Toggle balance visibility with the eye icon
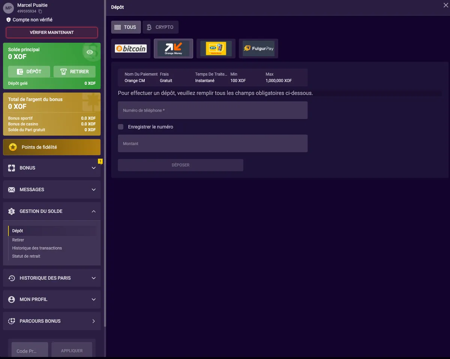Image resolution: width=450 pixels, height=359 pixels. click(90, 53)
